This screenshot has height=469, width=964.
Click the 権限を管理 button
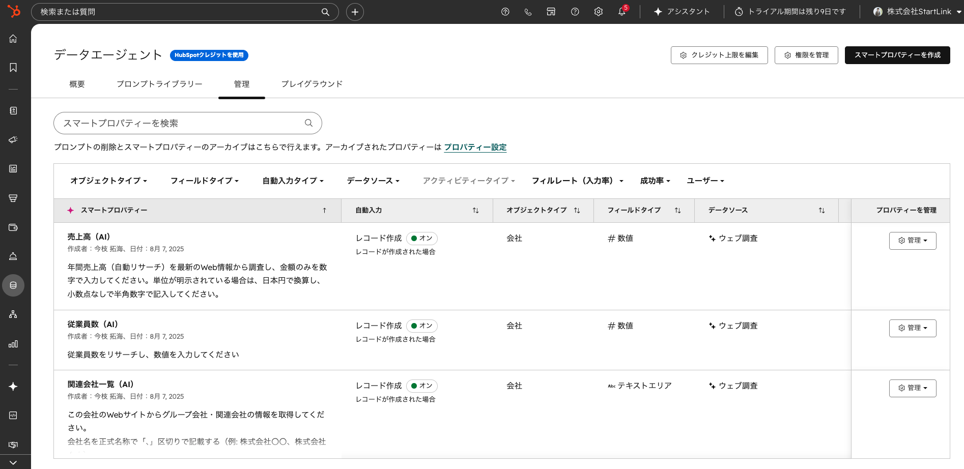point(806,55)
